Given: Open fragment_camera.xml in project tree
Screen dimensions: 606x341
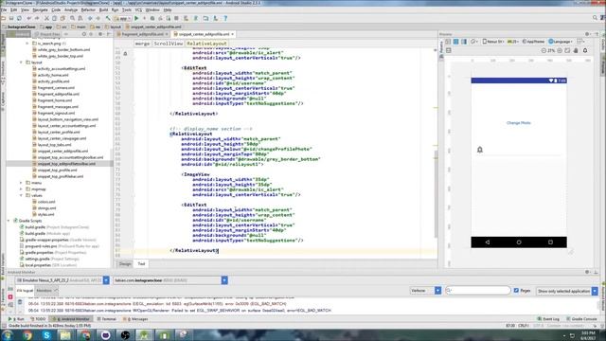Looking at the screenshot, I should 56,88.
